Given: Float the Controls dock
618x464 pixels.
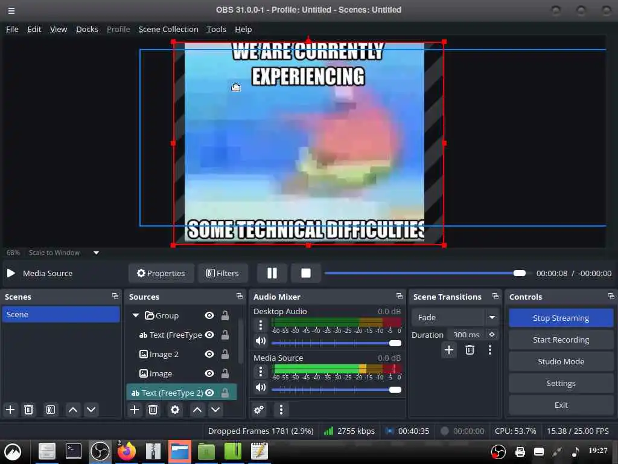Looking at the screenshot, I should click(x=611, y=296).
